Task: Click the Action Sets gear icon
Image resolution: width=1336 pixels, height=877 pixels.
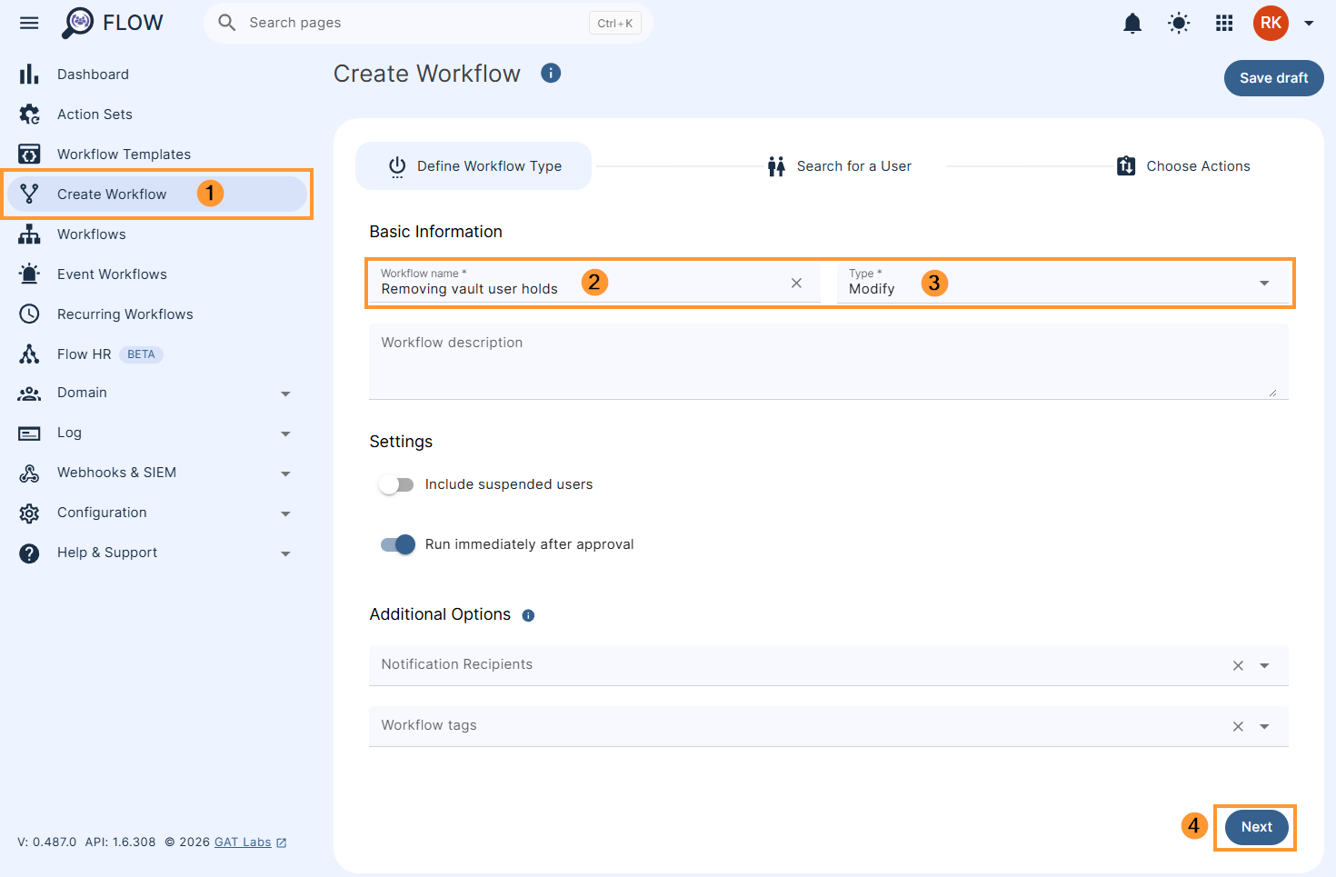Action: (29, 115)
